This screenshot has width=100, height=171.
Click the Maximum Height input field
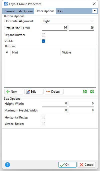pyautogui.click(x=54, y=110)
